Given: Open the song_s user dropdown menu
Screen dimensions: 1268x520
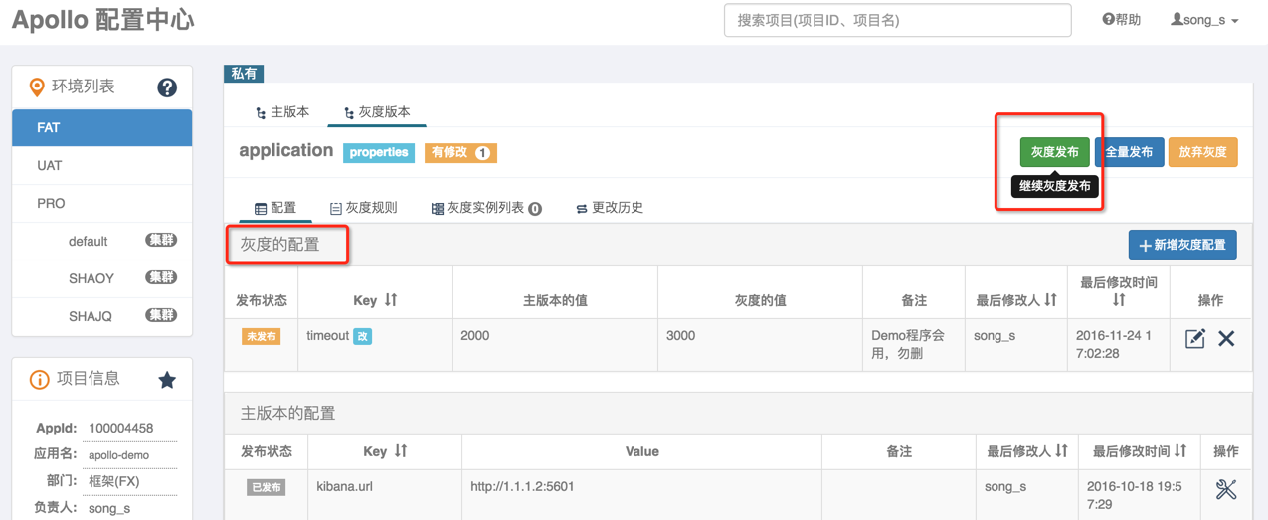Looking at the screenshot, I should (1204, 20).
